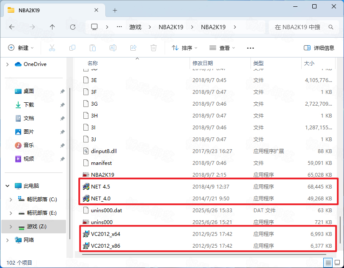Click the Share icon in toolbar

coord(133,48)
